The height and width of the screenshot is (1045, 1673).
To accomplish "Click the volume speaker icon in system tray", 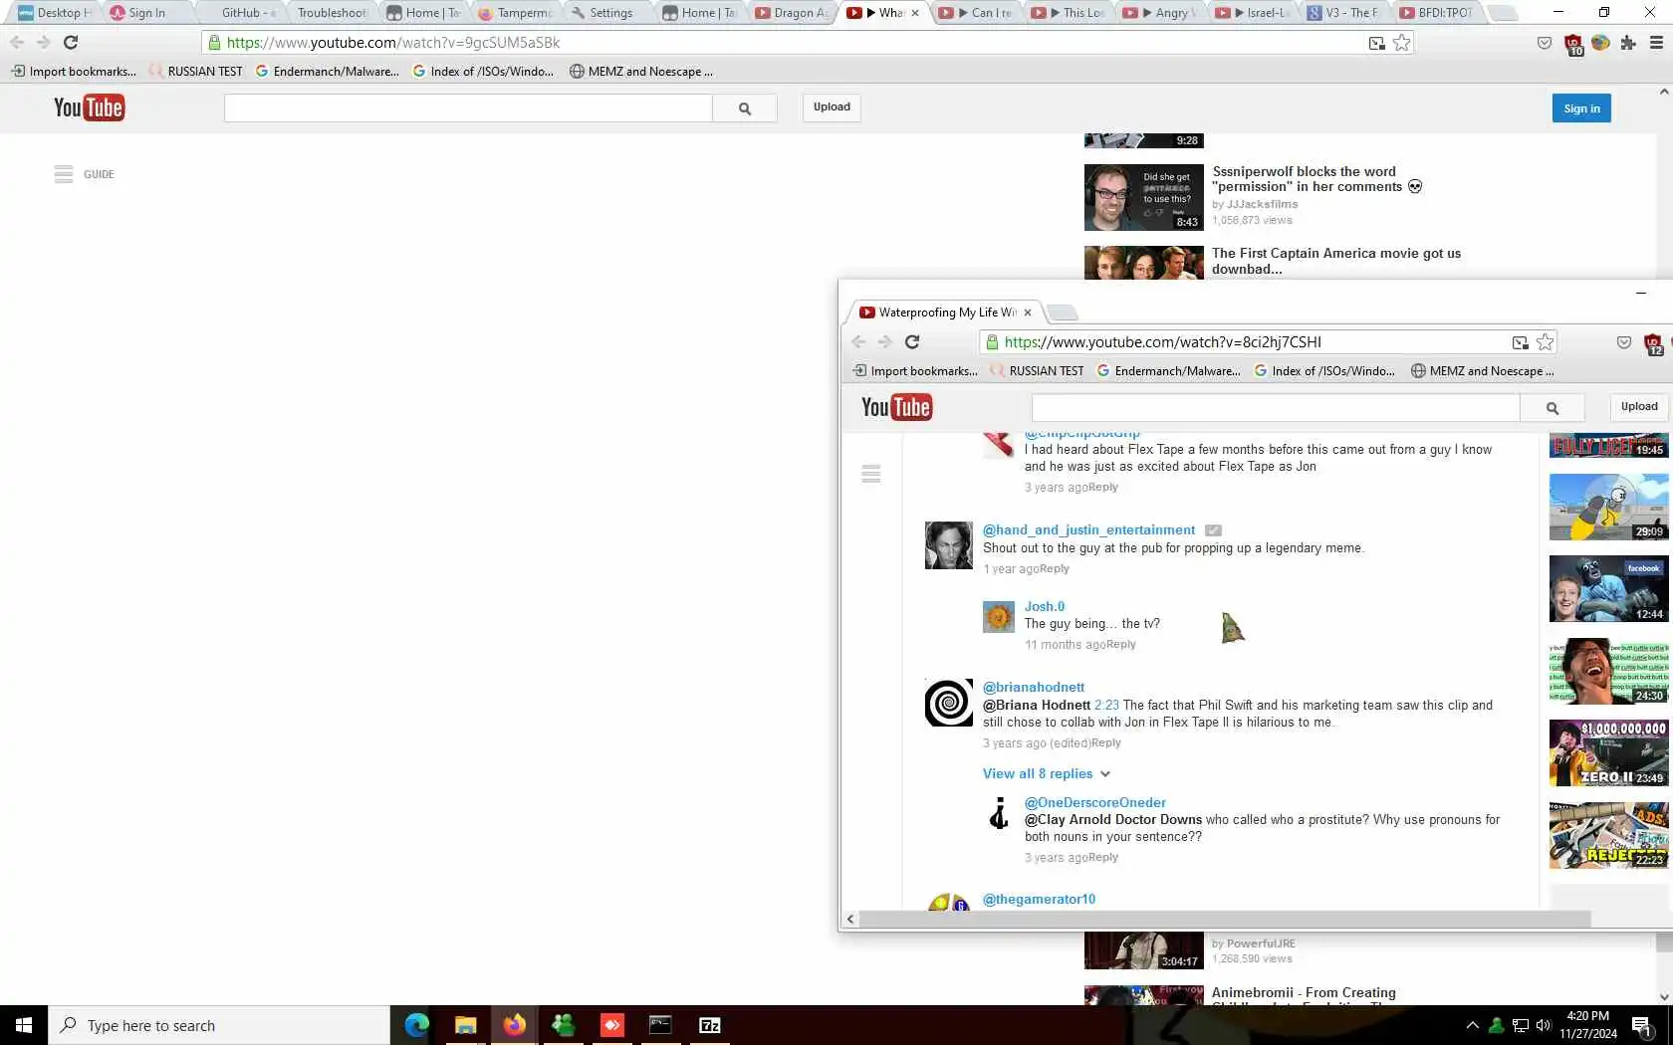I will pos(1544,1025).
